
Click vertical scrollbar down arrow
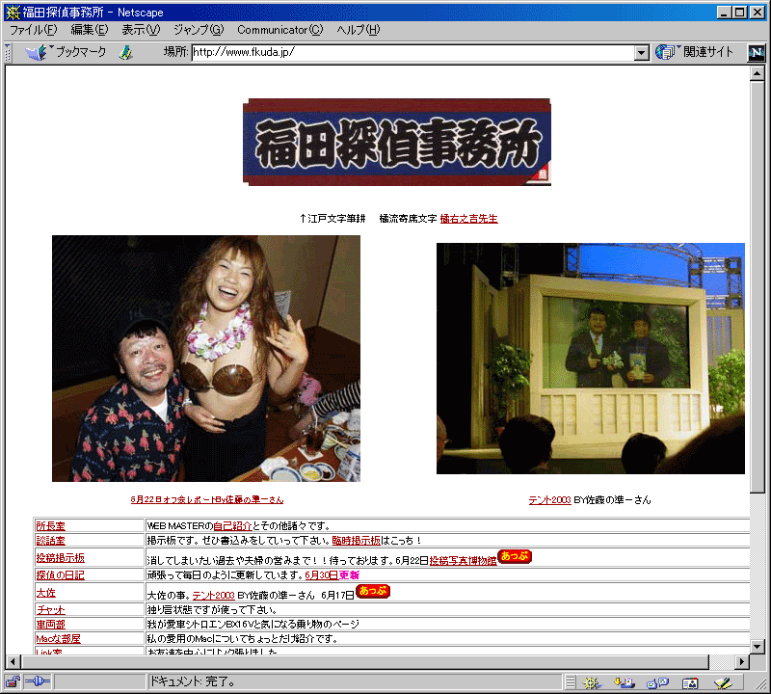tap(757, 647)
